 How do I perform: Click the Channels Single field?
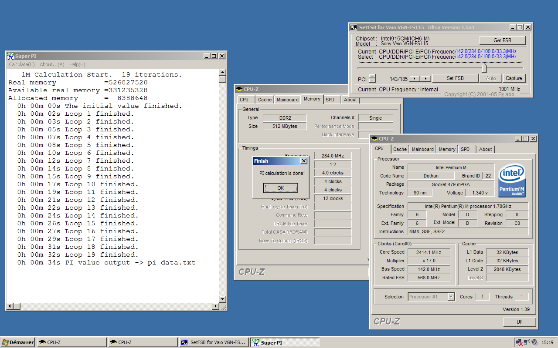pos(375,118)
